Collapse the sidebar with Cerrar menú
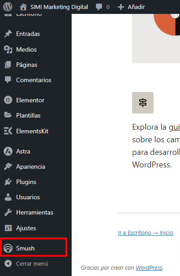Image resolution: width=180 pixels, height=276 pixels. click(x=32, y=264)
